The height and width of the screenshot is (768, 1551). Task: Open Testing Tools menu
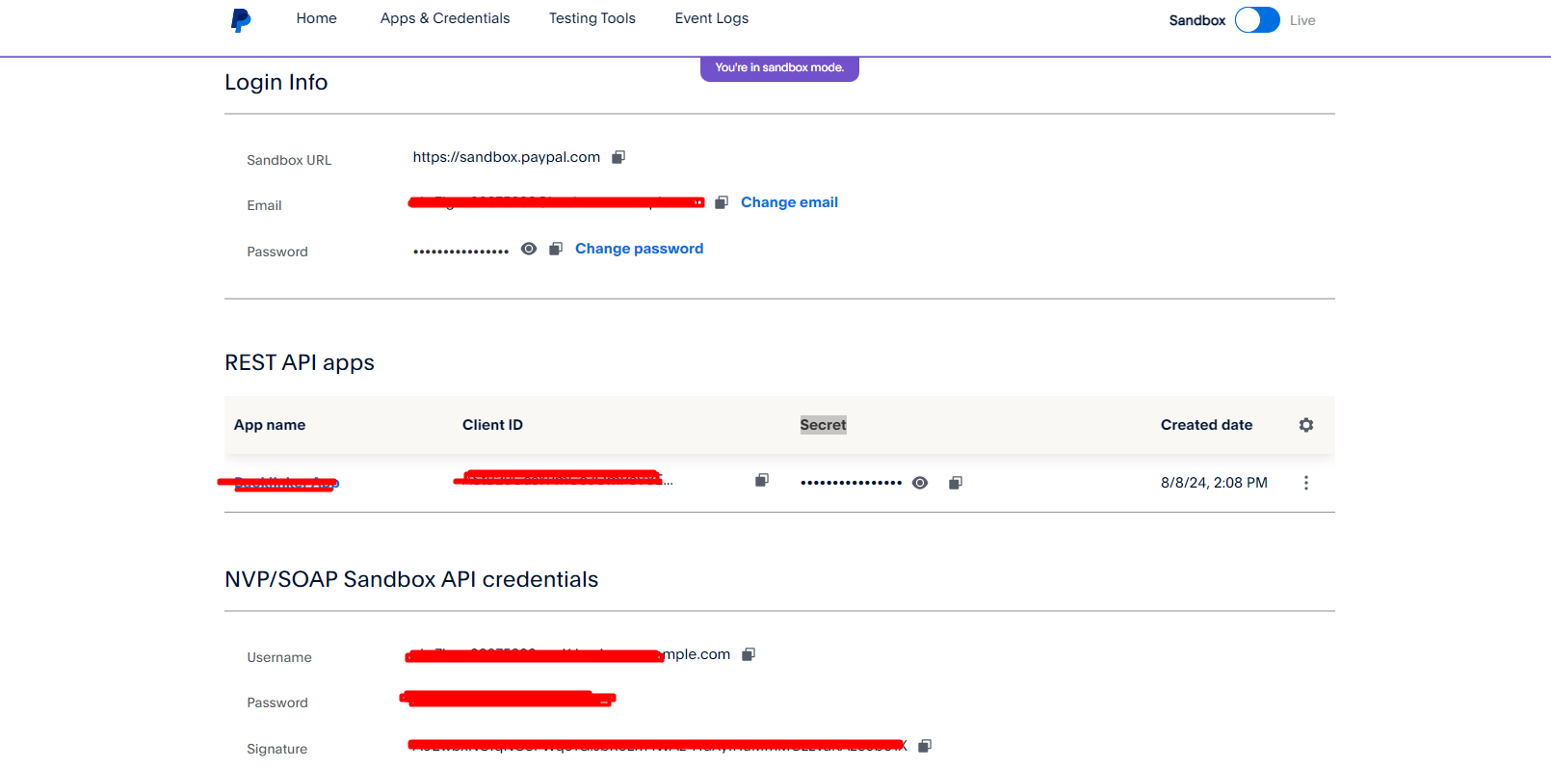tap(592, 18)
